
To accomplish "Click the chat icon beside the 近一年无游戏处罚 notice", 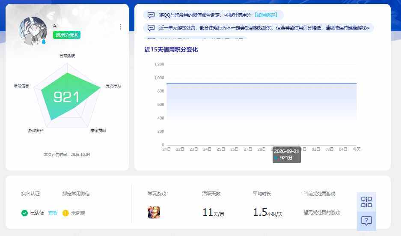I will point(151,28).
